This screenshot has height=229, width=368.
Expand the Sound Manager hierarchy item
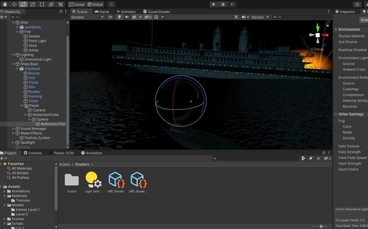(x=13, y=129)
